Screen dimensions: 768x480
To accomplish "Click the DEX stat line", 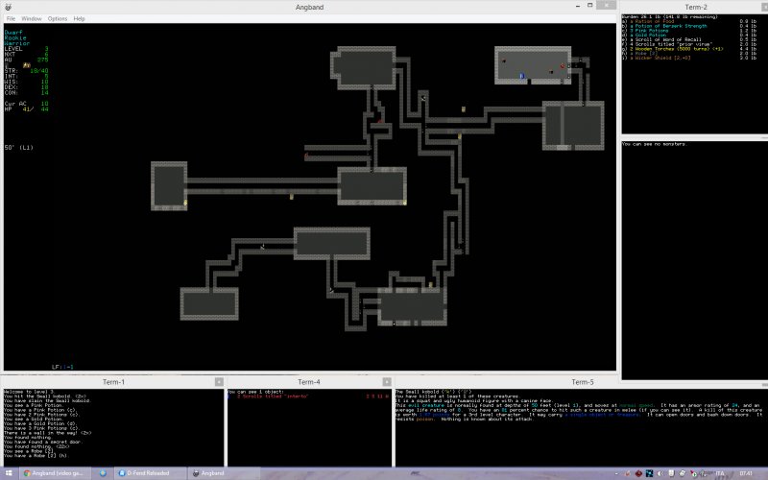I will 27,87.
